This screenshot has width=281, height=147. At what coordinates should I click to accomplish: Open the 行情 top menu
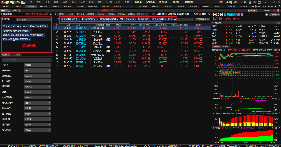[30, 2]
